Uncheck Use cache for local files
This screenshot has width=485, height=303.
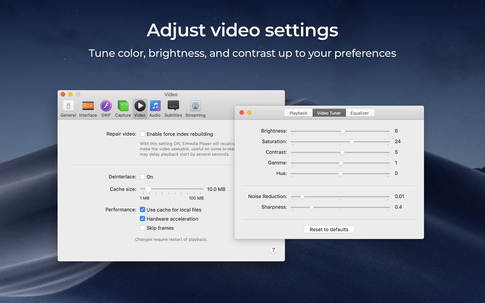pos(143,210)
